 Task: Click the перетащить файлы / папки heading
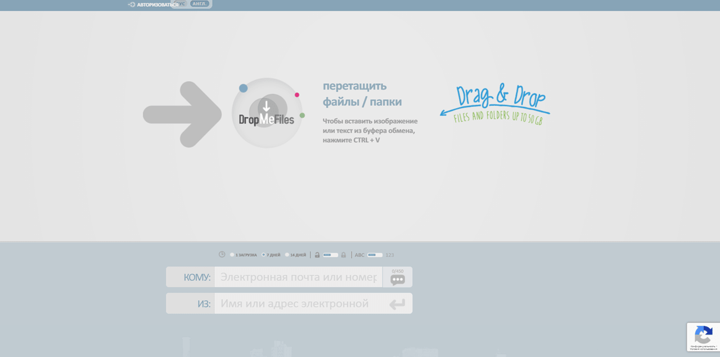(362, 94)
